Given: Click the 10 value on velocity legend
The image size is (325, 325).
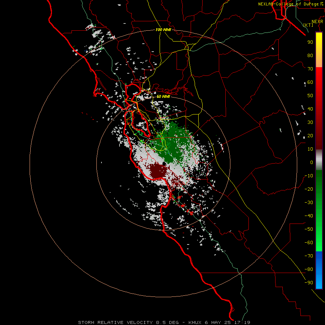Looking at the screenshot, I should tap(310, 149).
